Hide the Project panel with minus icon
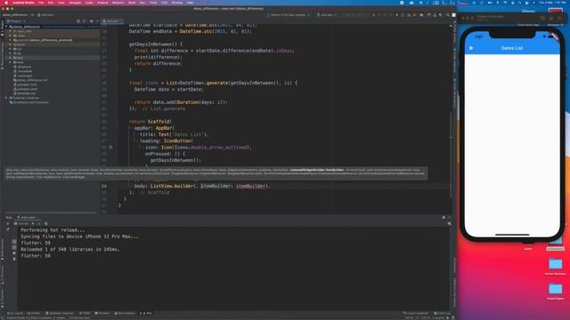 (x=97, y=21)
